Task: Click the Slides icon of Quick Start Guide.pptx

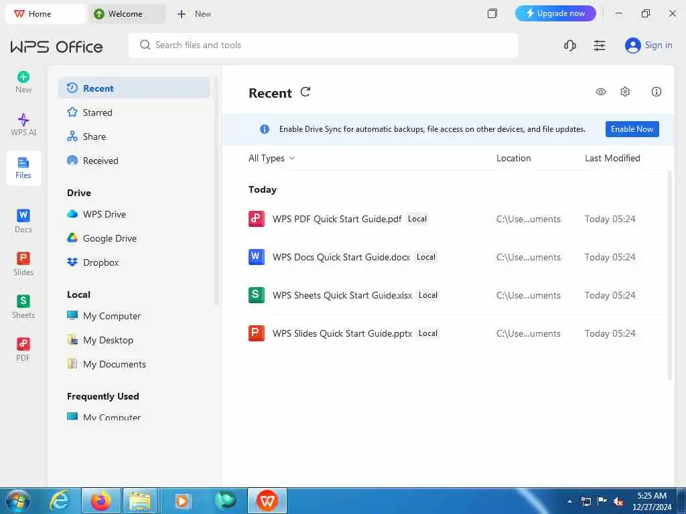Action: 257,333
